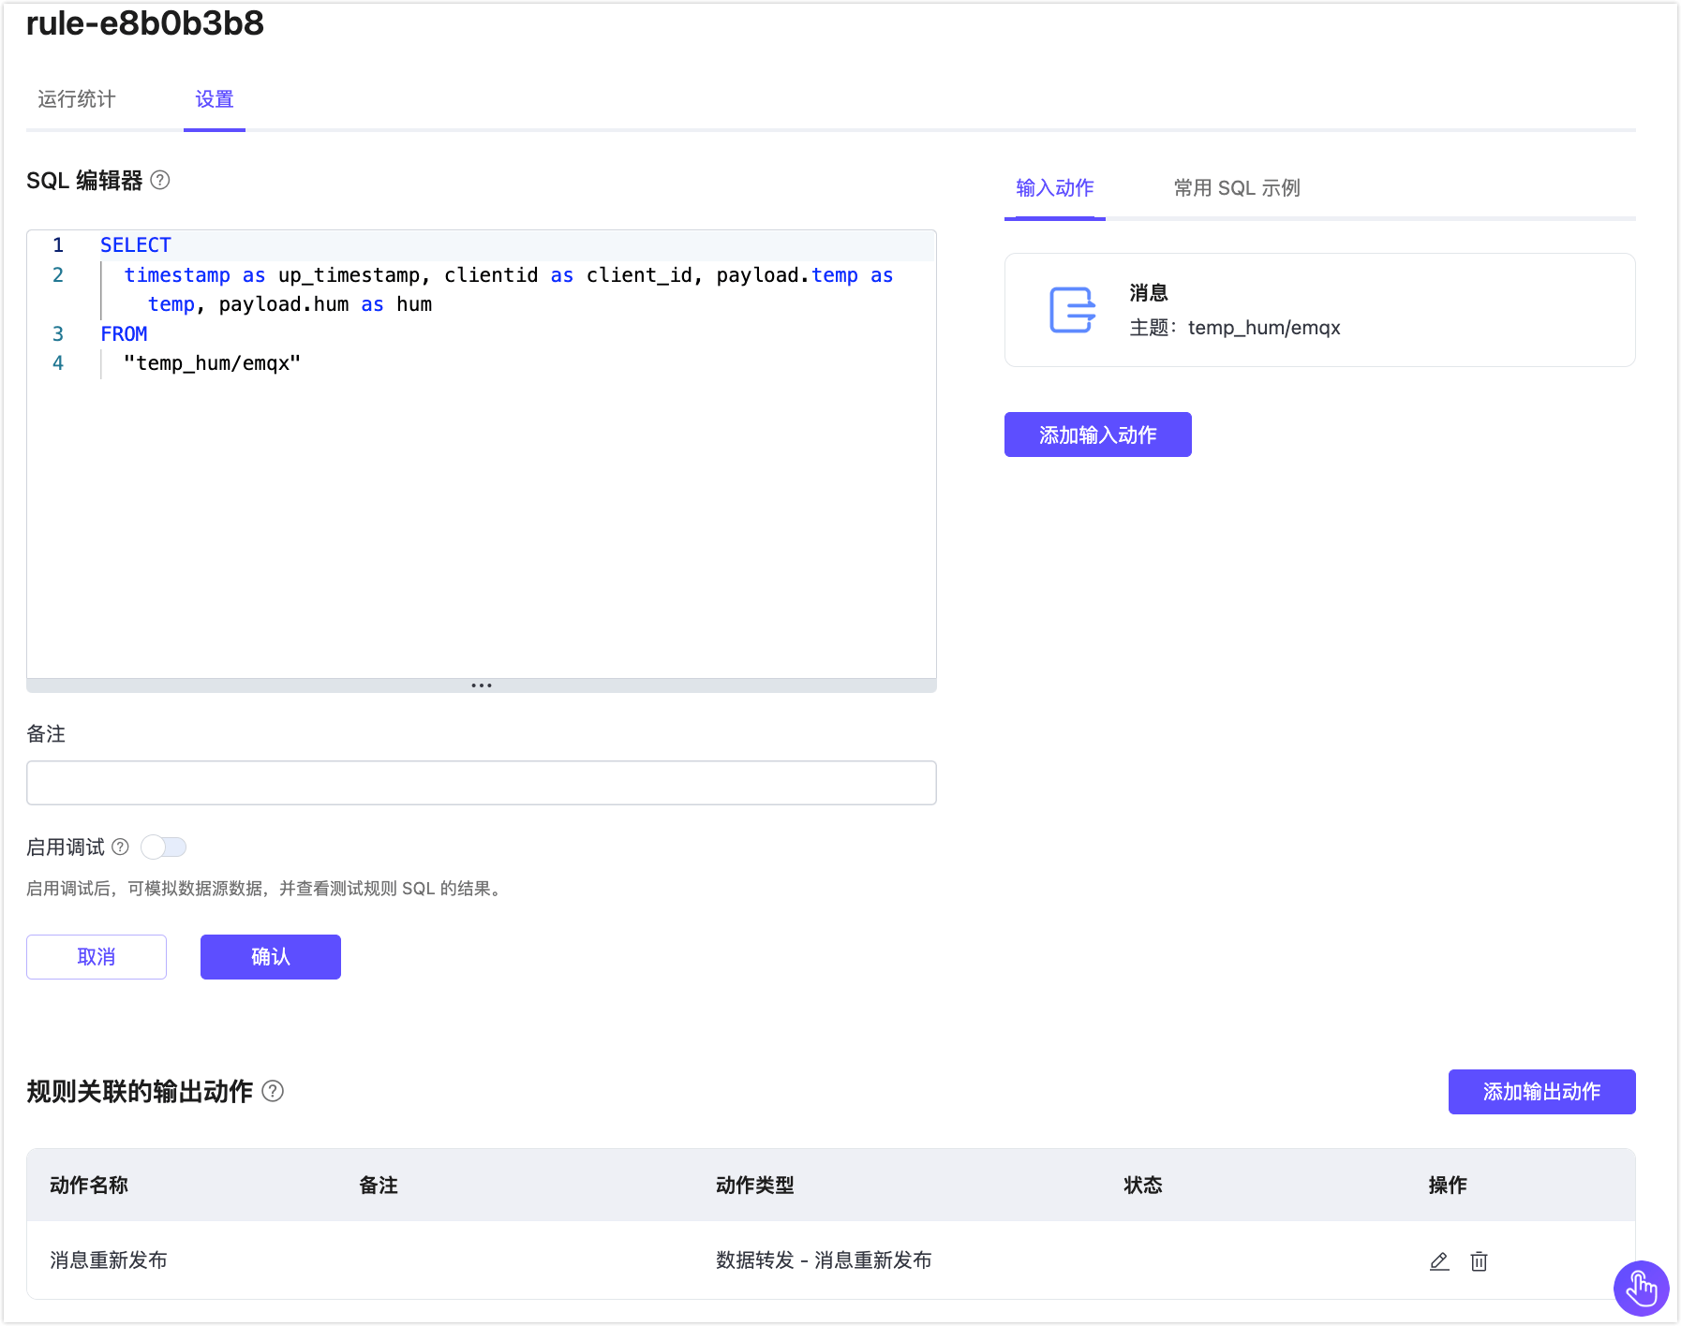Click the 消息重新发布 action name in the table
The height and width of the screenshot is (1326, 1681).
[109, 1260]
